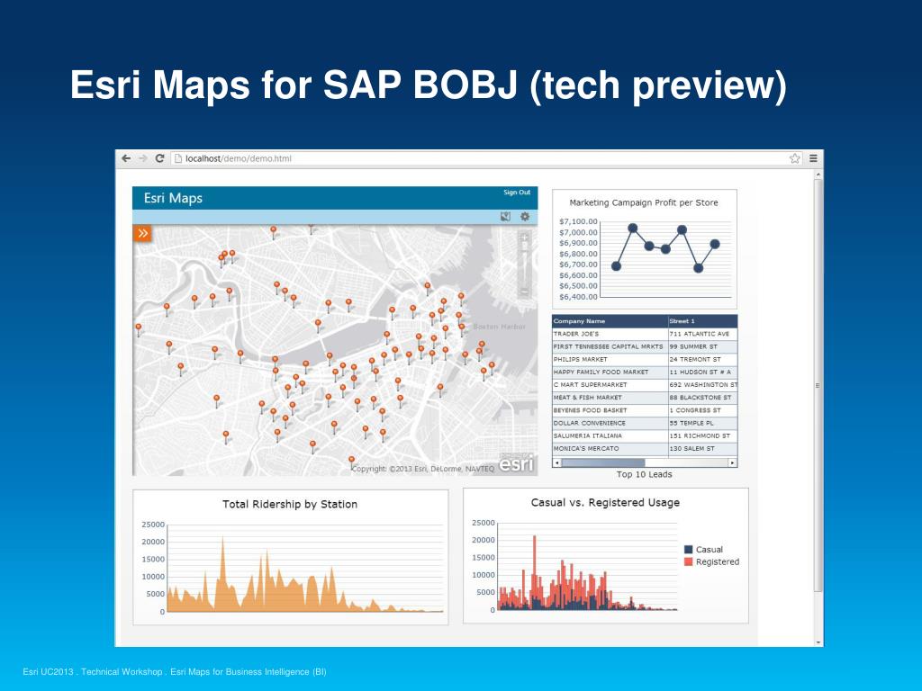Click the browser forward arrow

pyautogui.click(x=143, y=158)
